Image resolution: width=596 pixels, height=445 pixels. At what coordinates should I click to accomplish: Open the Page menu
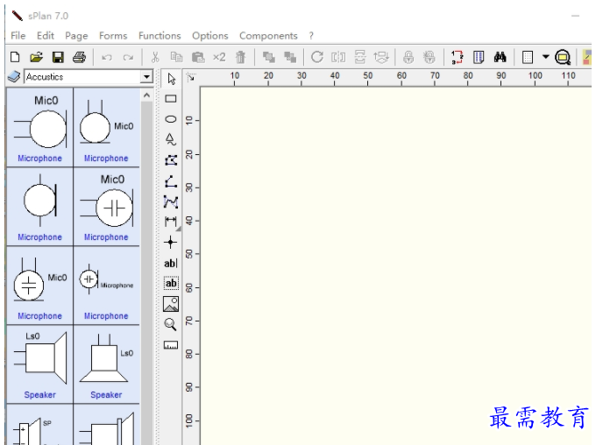[x=76, y=36]
